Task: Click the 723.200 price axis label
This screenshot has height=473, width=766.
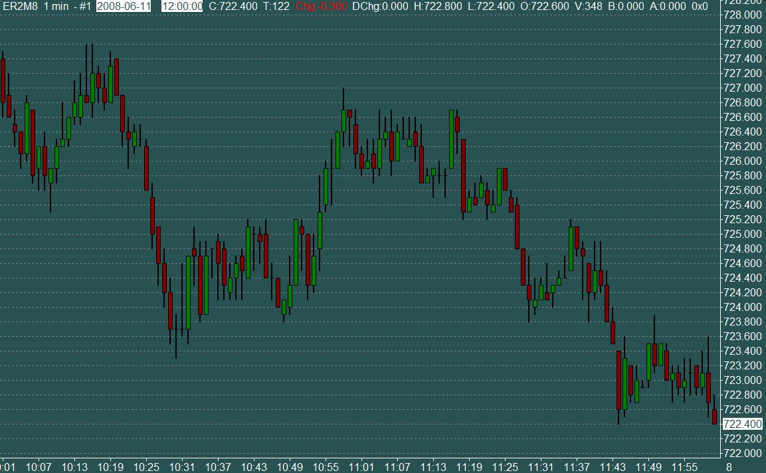Action: pos(743,365)
